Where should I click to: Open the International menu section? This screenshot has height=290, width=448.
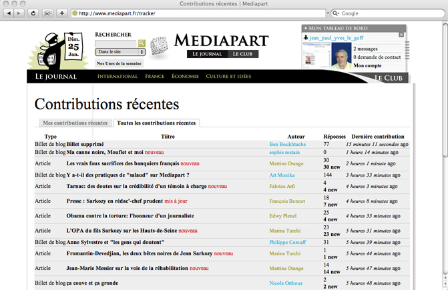tap(118, 76)
